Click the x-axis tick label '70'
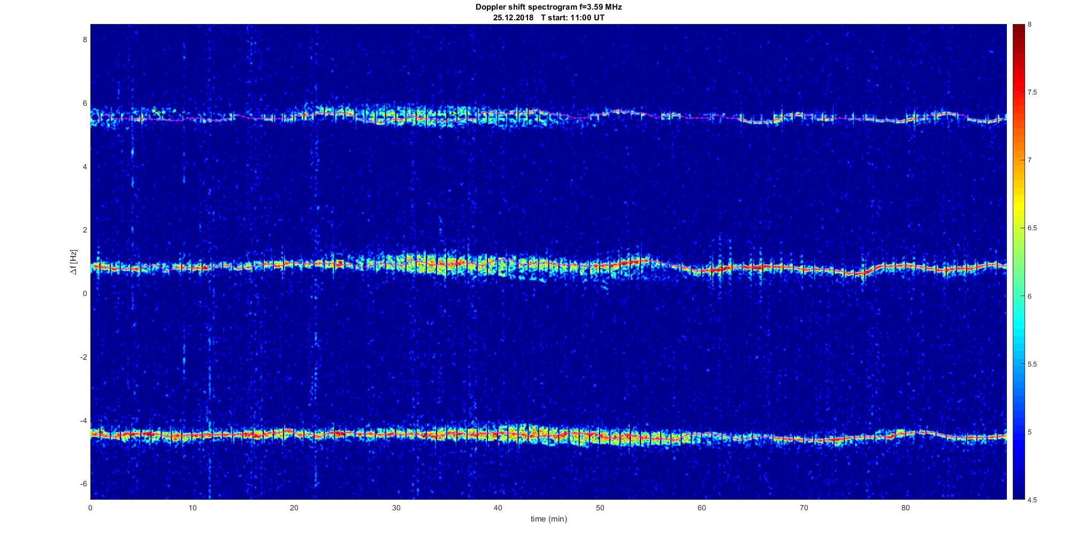 click(x=804, y=508)
